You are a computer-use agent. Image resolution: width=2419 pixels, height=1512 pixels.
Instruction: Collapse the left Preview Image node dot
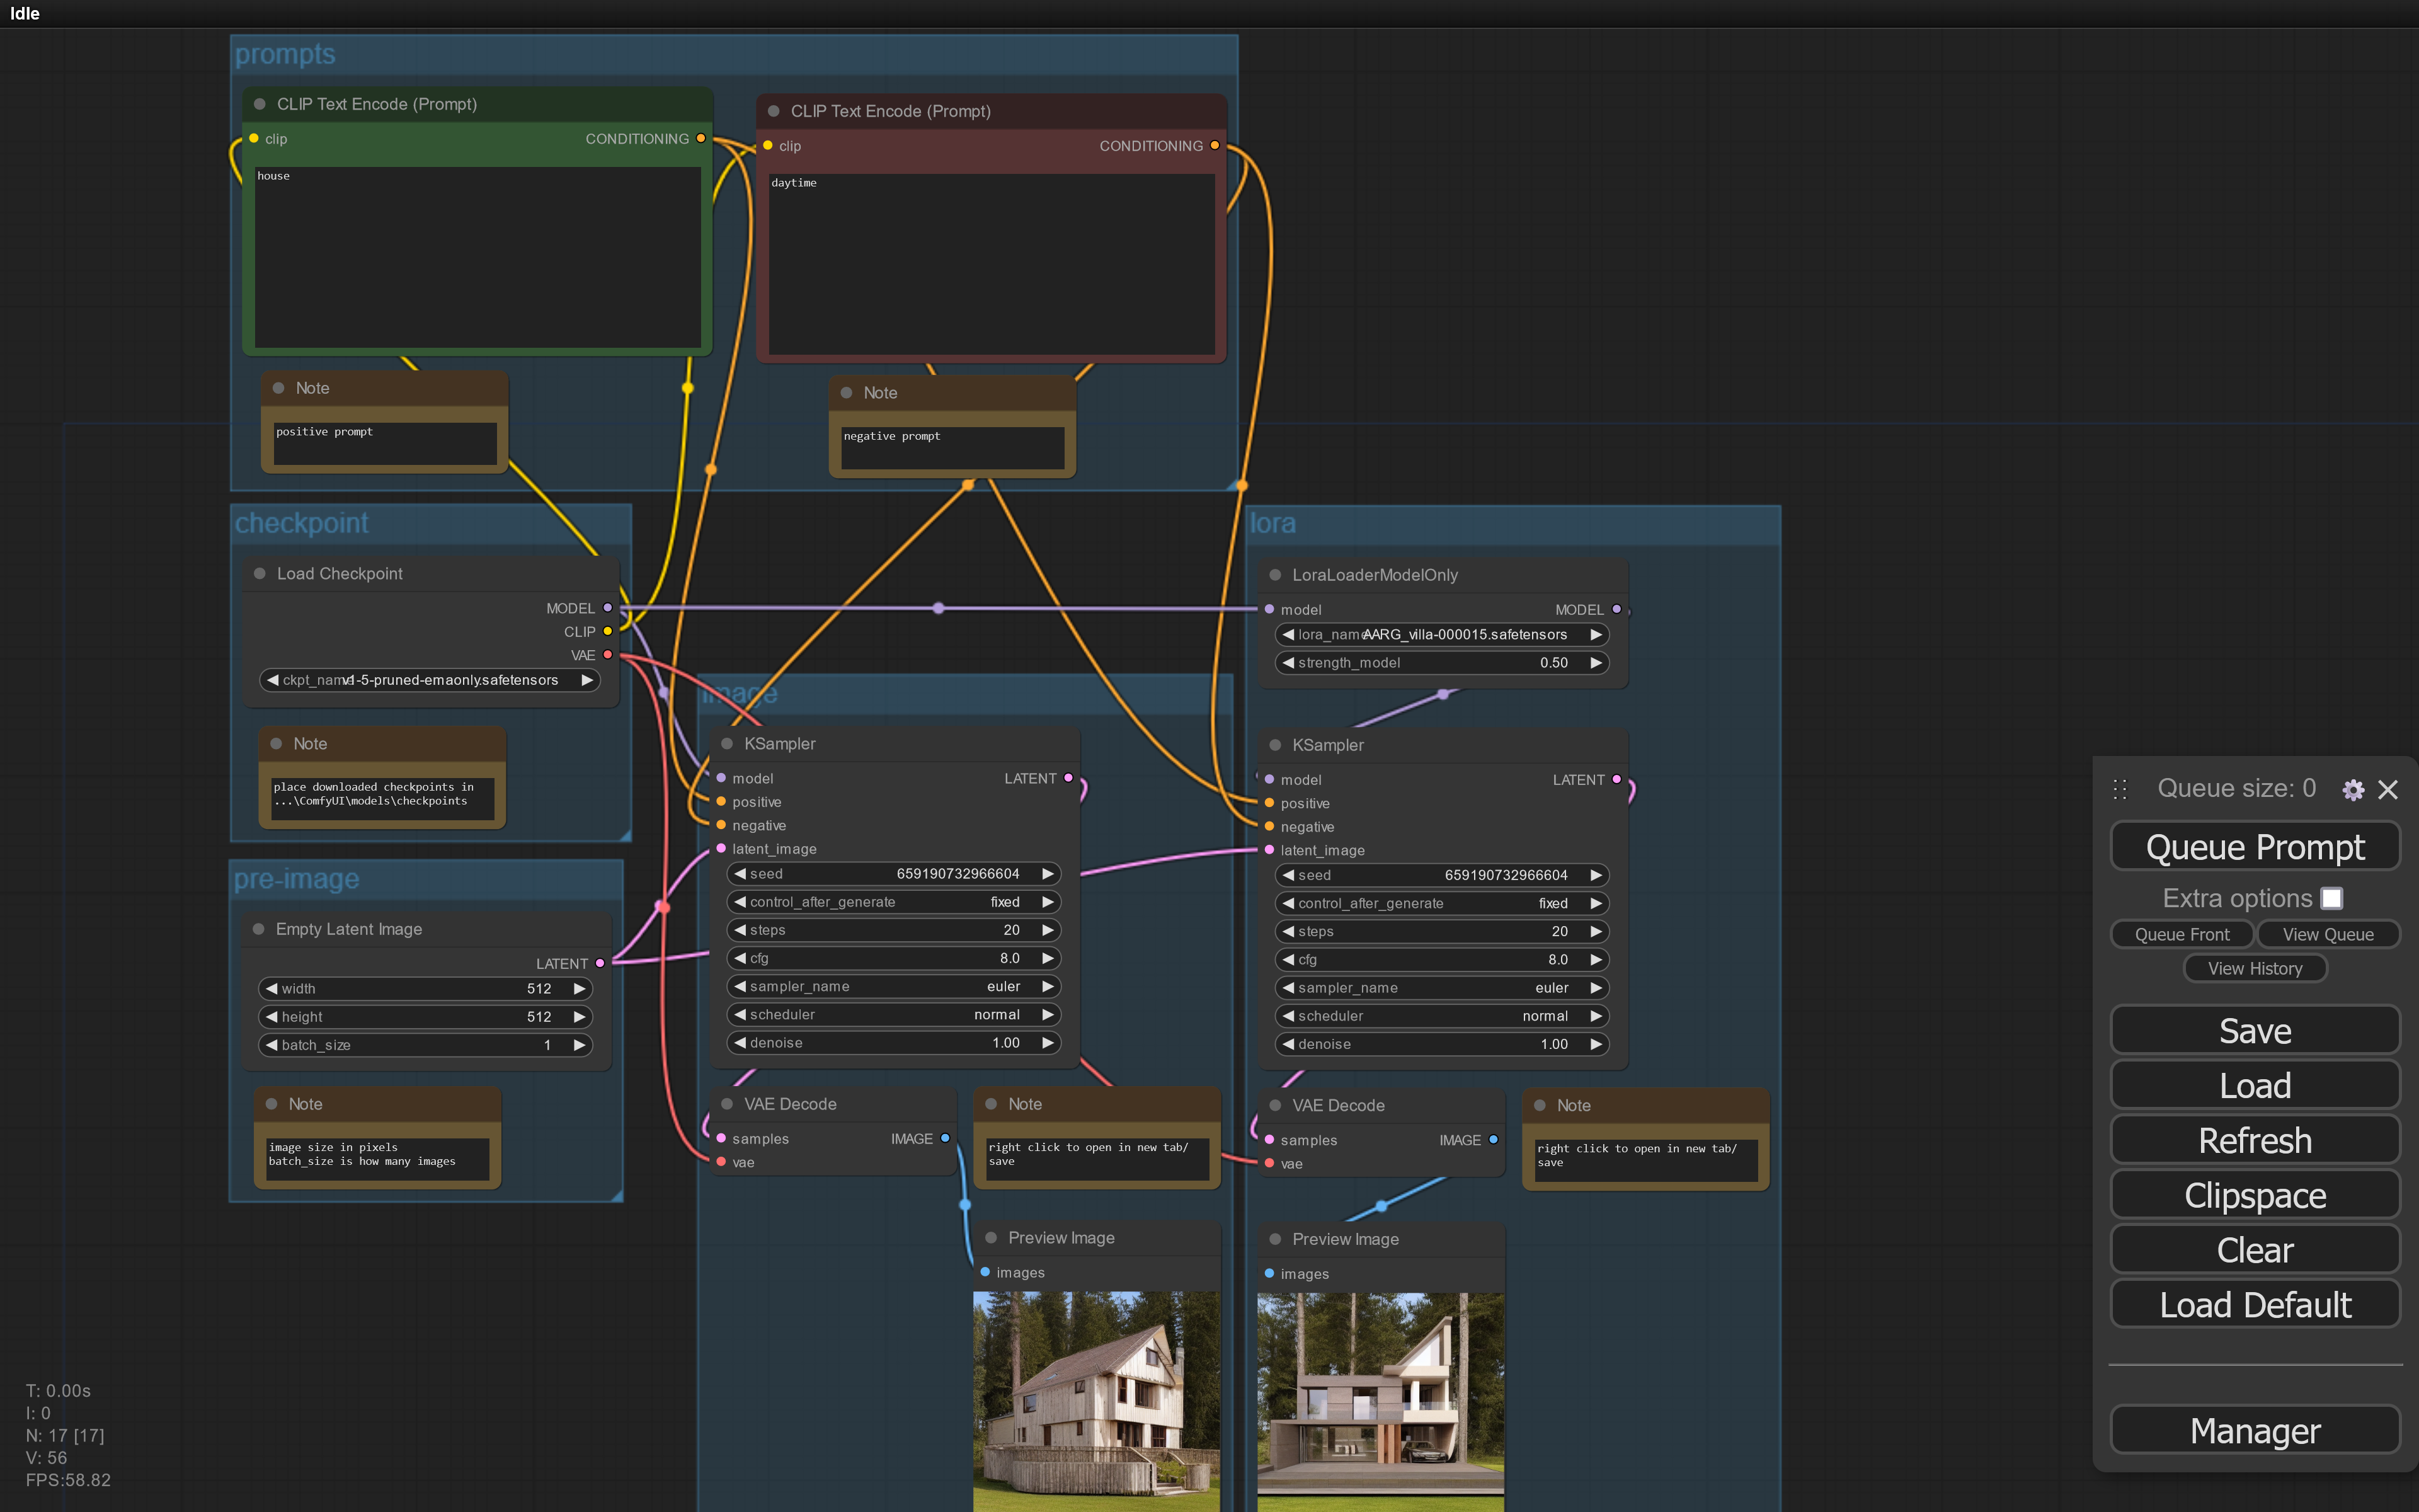pyautogui.click(x=992, y=1238)
